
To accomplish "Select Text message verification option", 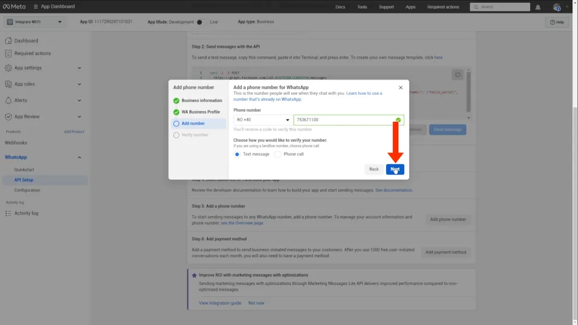I will [237, 155].
